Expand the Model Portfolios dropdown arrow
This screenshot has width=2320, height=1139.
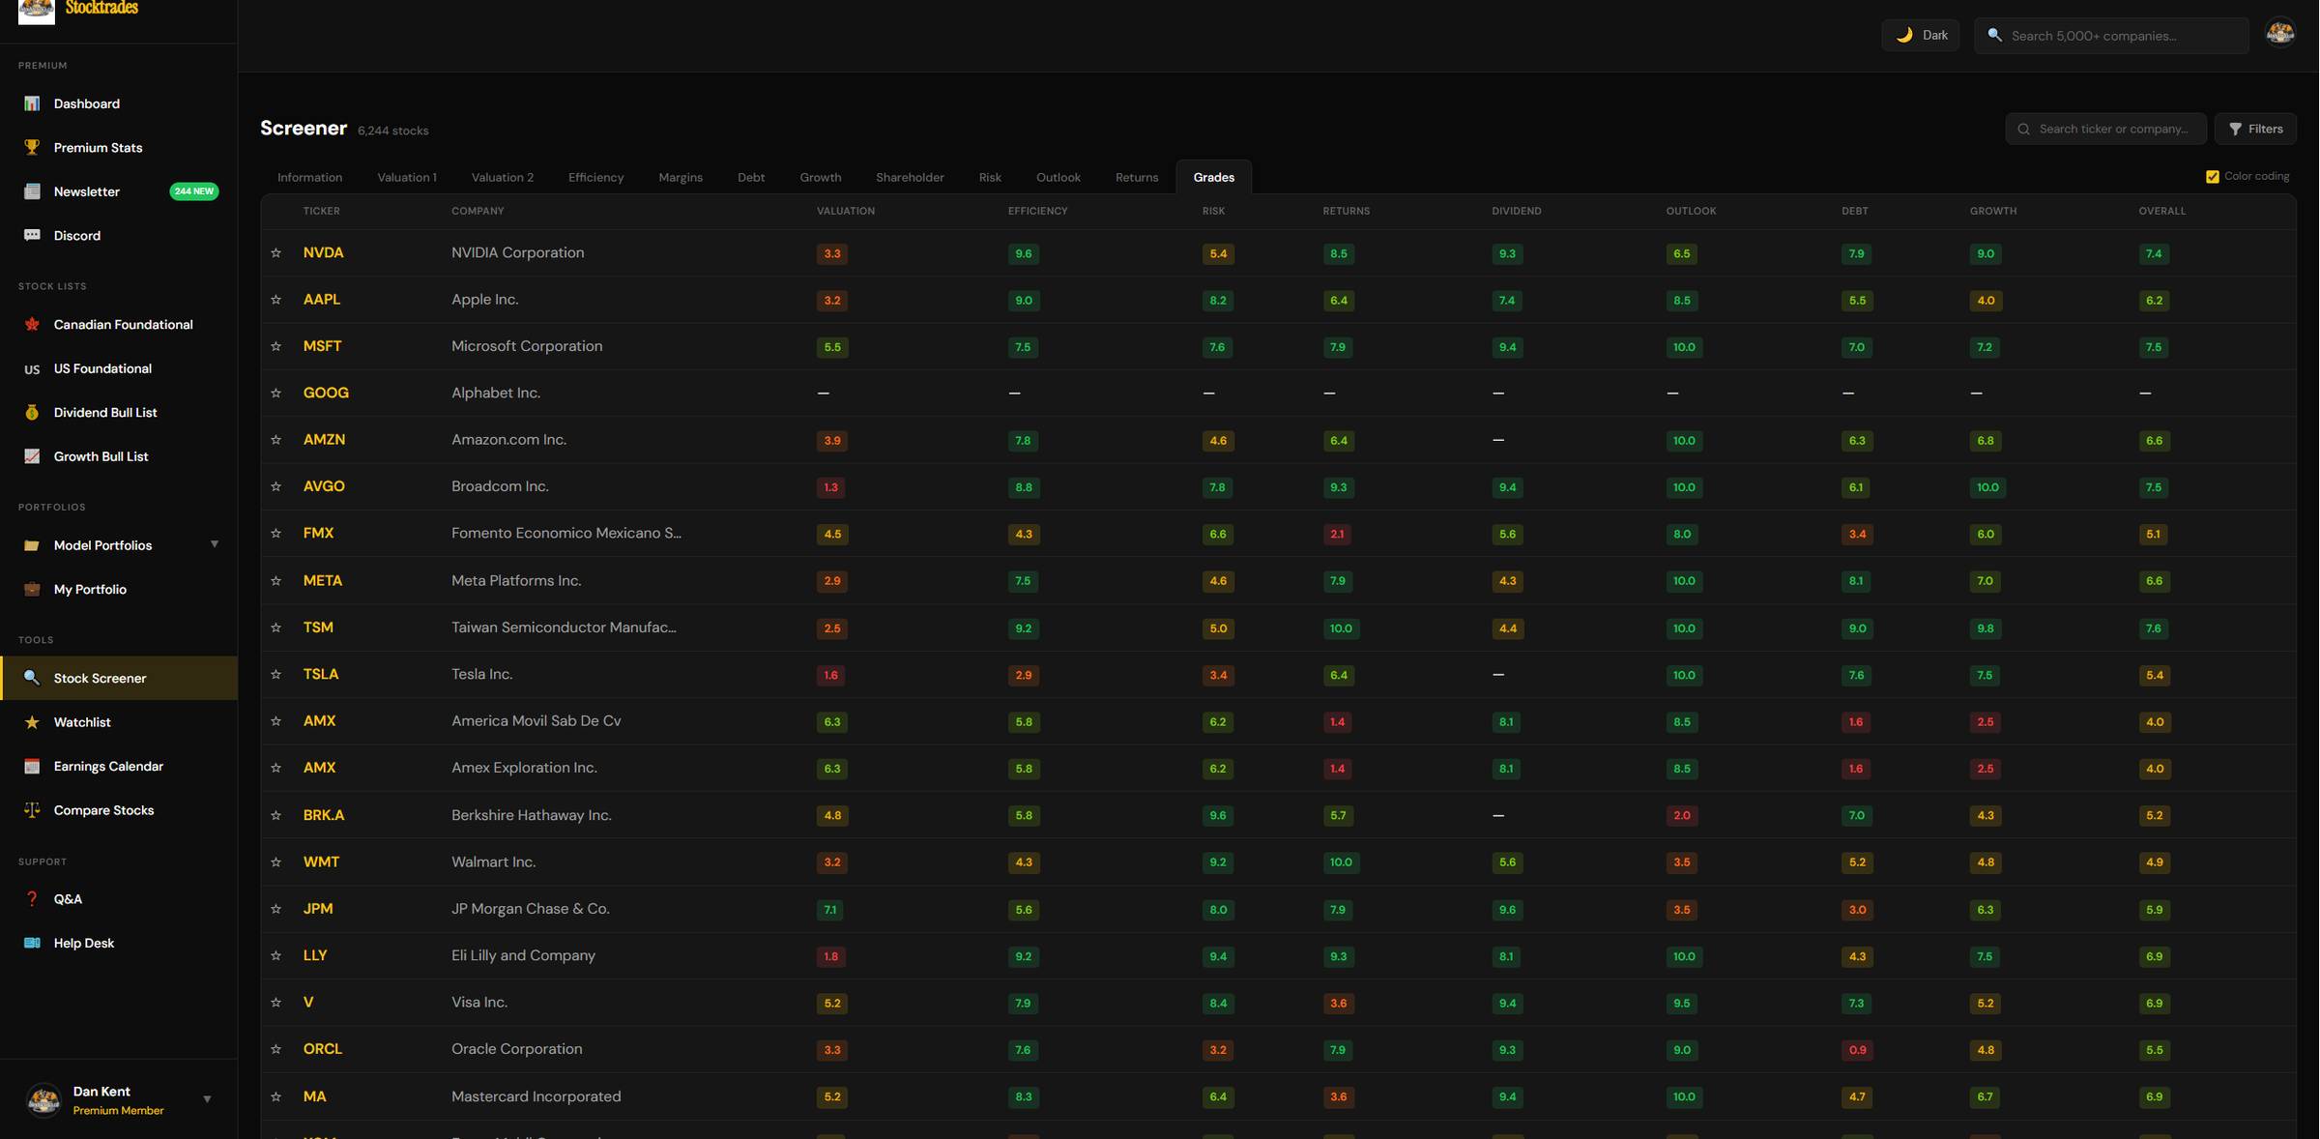click(214, 544)
